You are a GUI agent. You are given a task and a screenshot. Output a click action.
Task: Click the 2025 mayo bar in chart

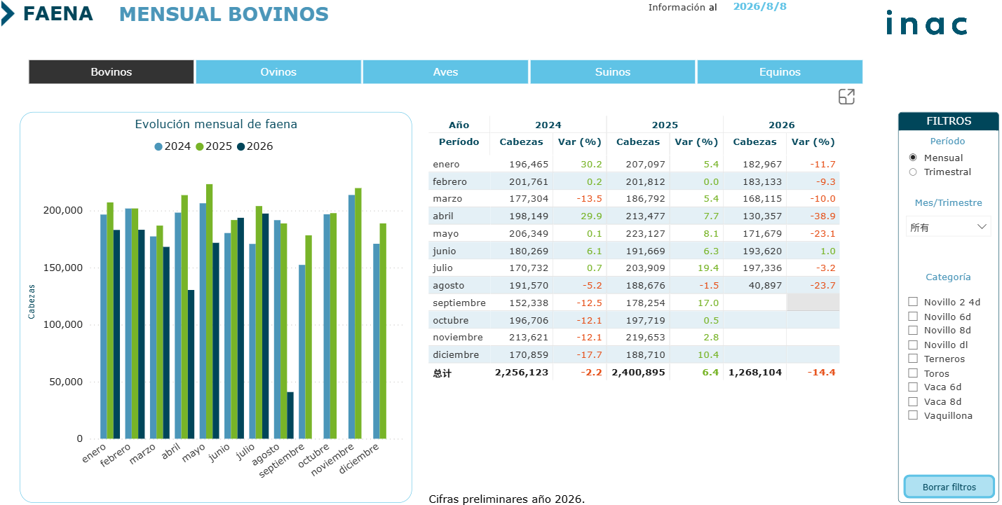point(209,312)
